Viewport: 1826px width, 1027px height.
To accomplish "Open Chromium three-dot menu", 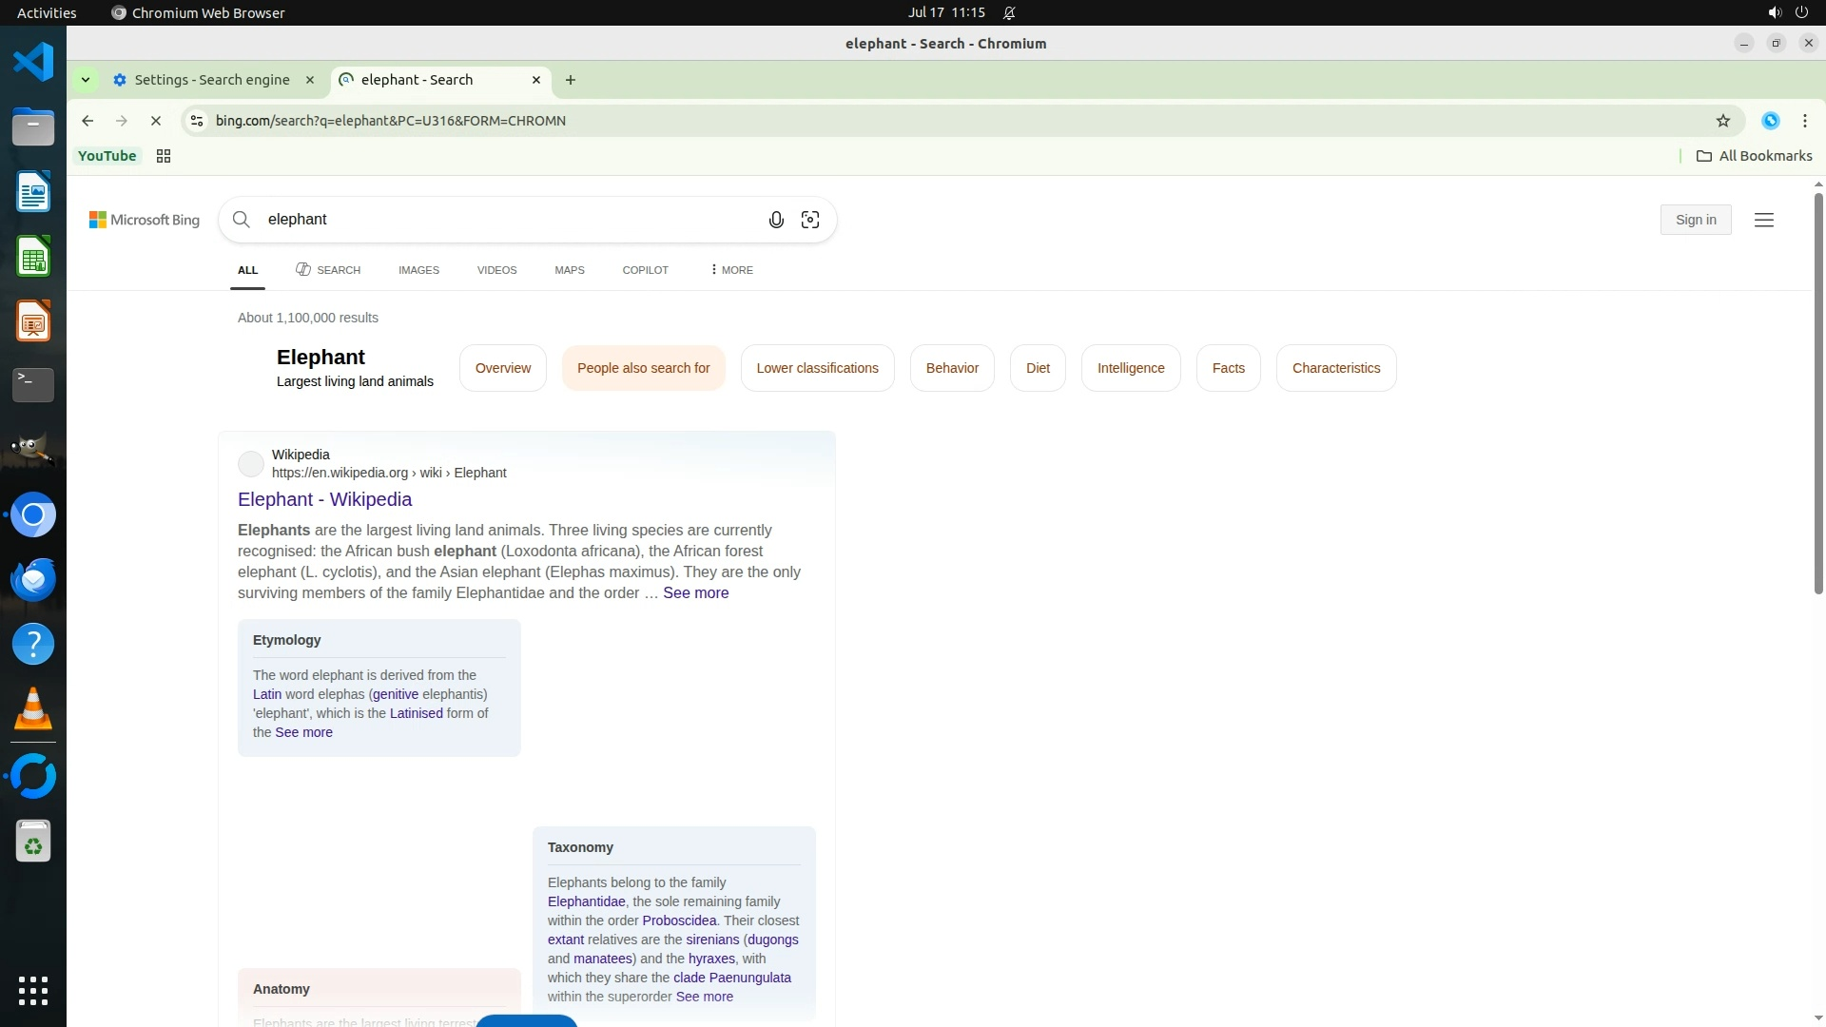I will tap(1804, 121).
